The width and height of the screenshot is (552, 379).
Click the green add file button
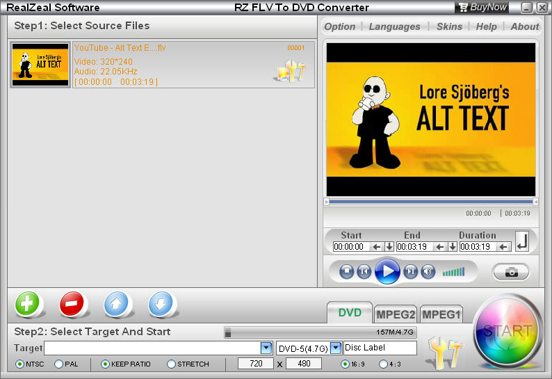pyautogui.click(x=27, y=304)
